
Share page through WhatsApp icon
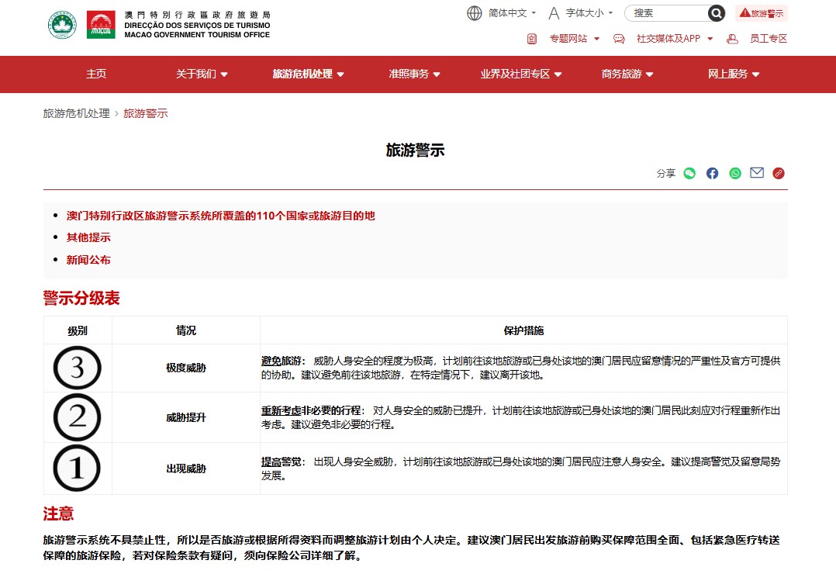pyautogui.click(x=734, y=173)
